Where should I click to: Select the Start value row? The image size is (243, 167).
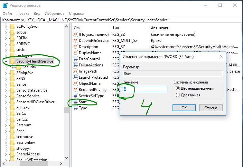(83, 102)
